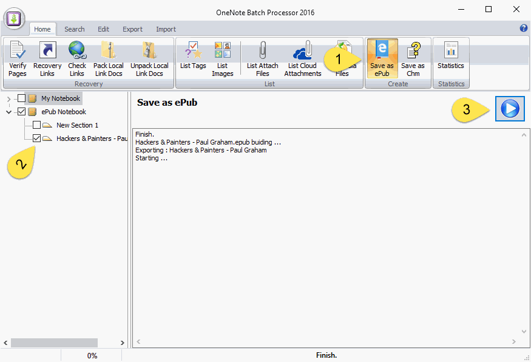This screenshot has height=362, width=531.
Task: Expand the My Notebook tree node
Action: point(9,99)
